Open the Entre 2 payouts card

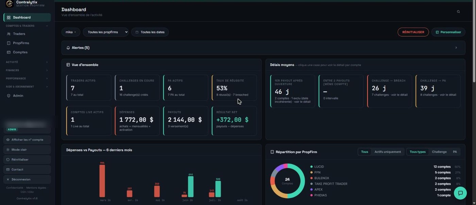(x=341, y=91)
